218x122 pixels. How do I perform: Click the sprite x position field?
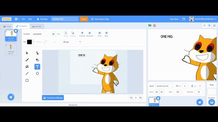coord(185,86)
